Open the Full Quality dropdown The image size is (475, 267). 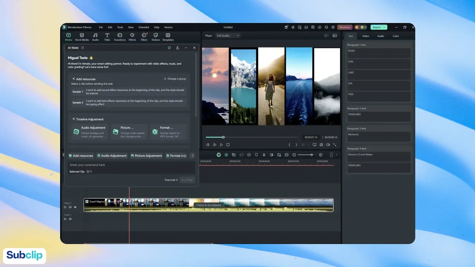(228, 36)
